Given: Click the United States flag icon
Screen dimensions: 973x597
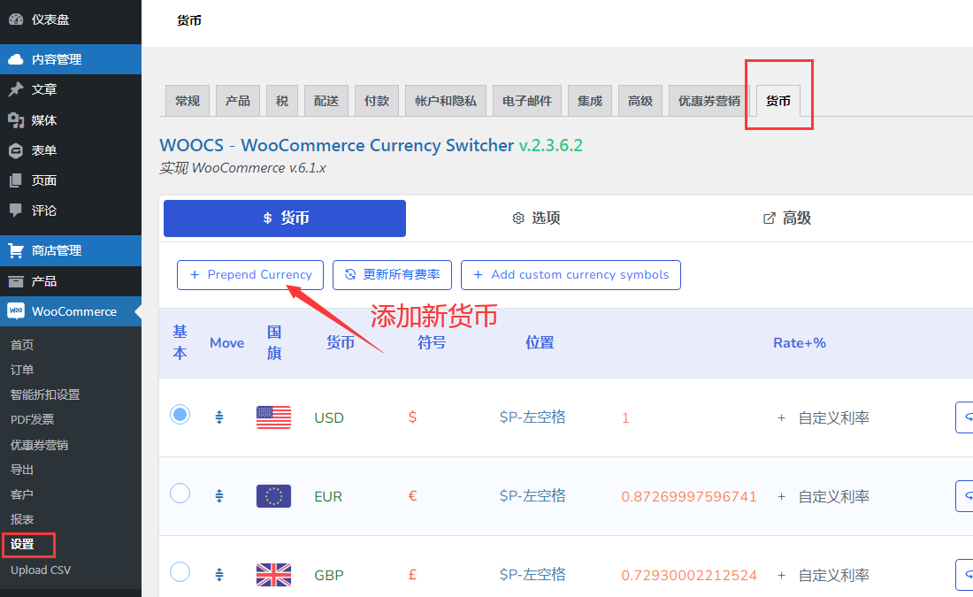Looking at the screenshot, I should tap(273, 417).
